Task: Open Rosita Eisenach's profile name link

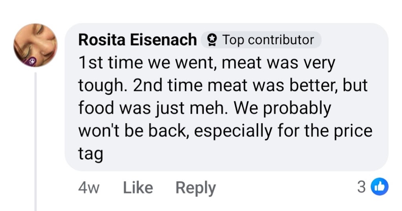Action: pyautogui.click(x=137, y=40)
